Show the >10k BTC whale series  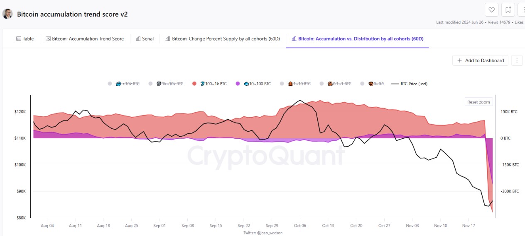128,84
